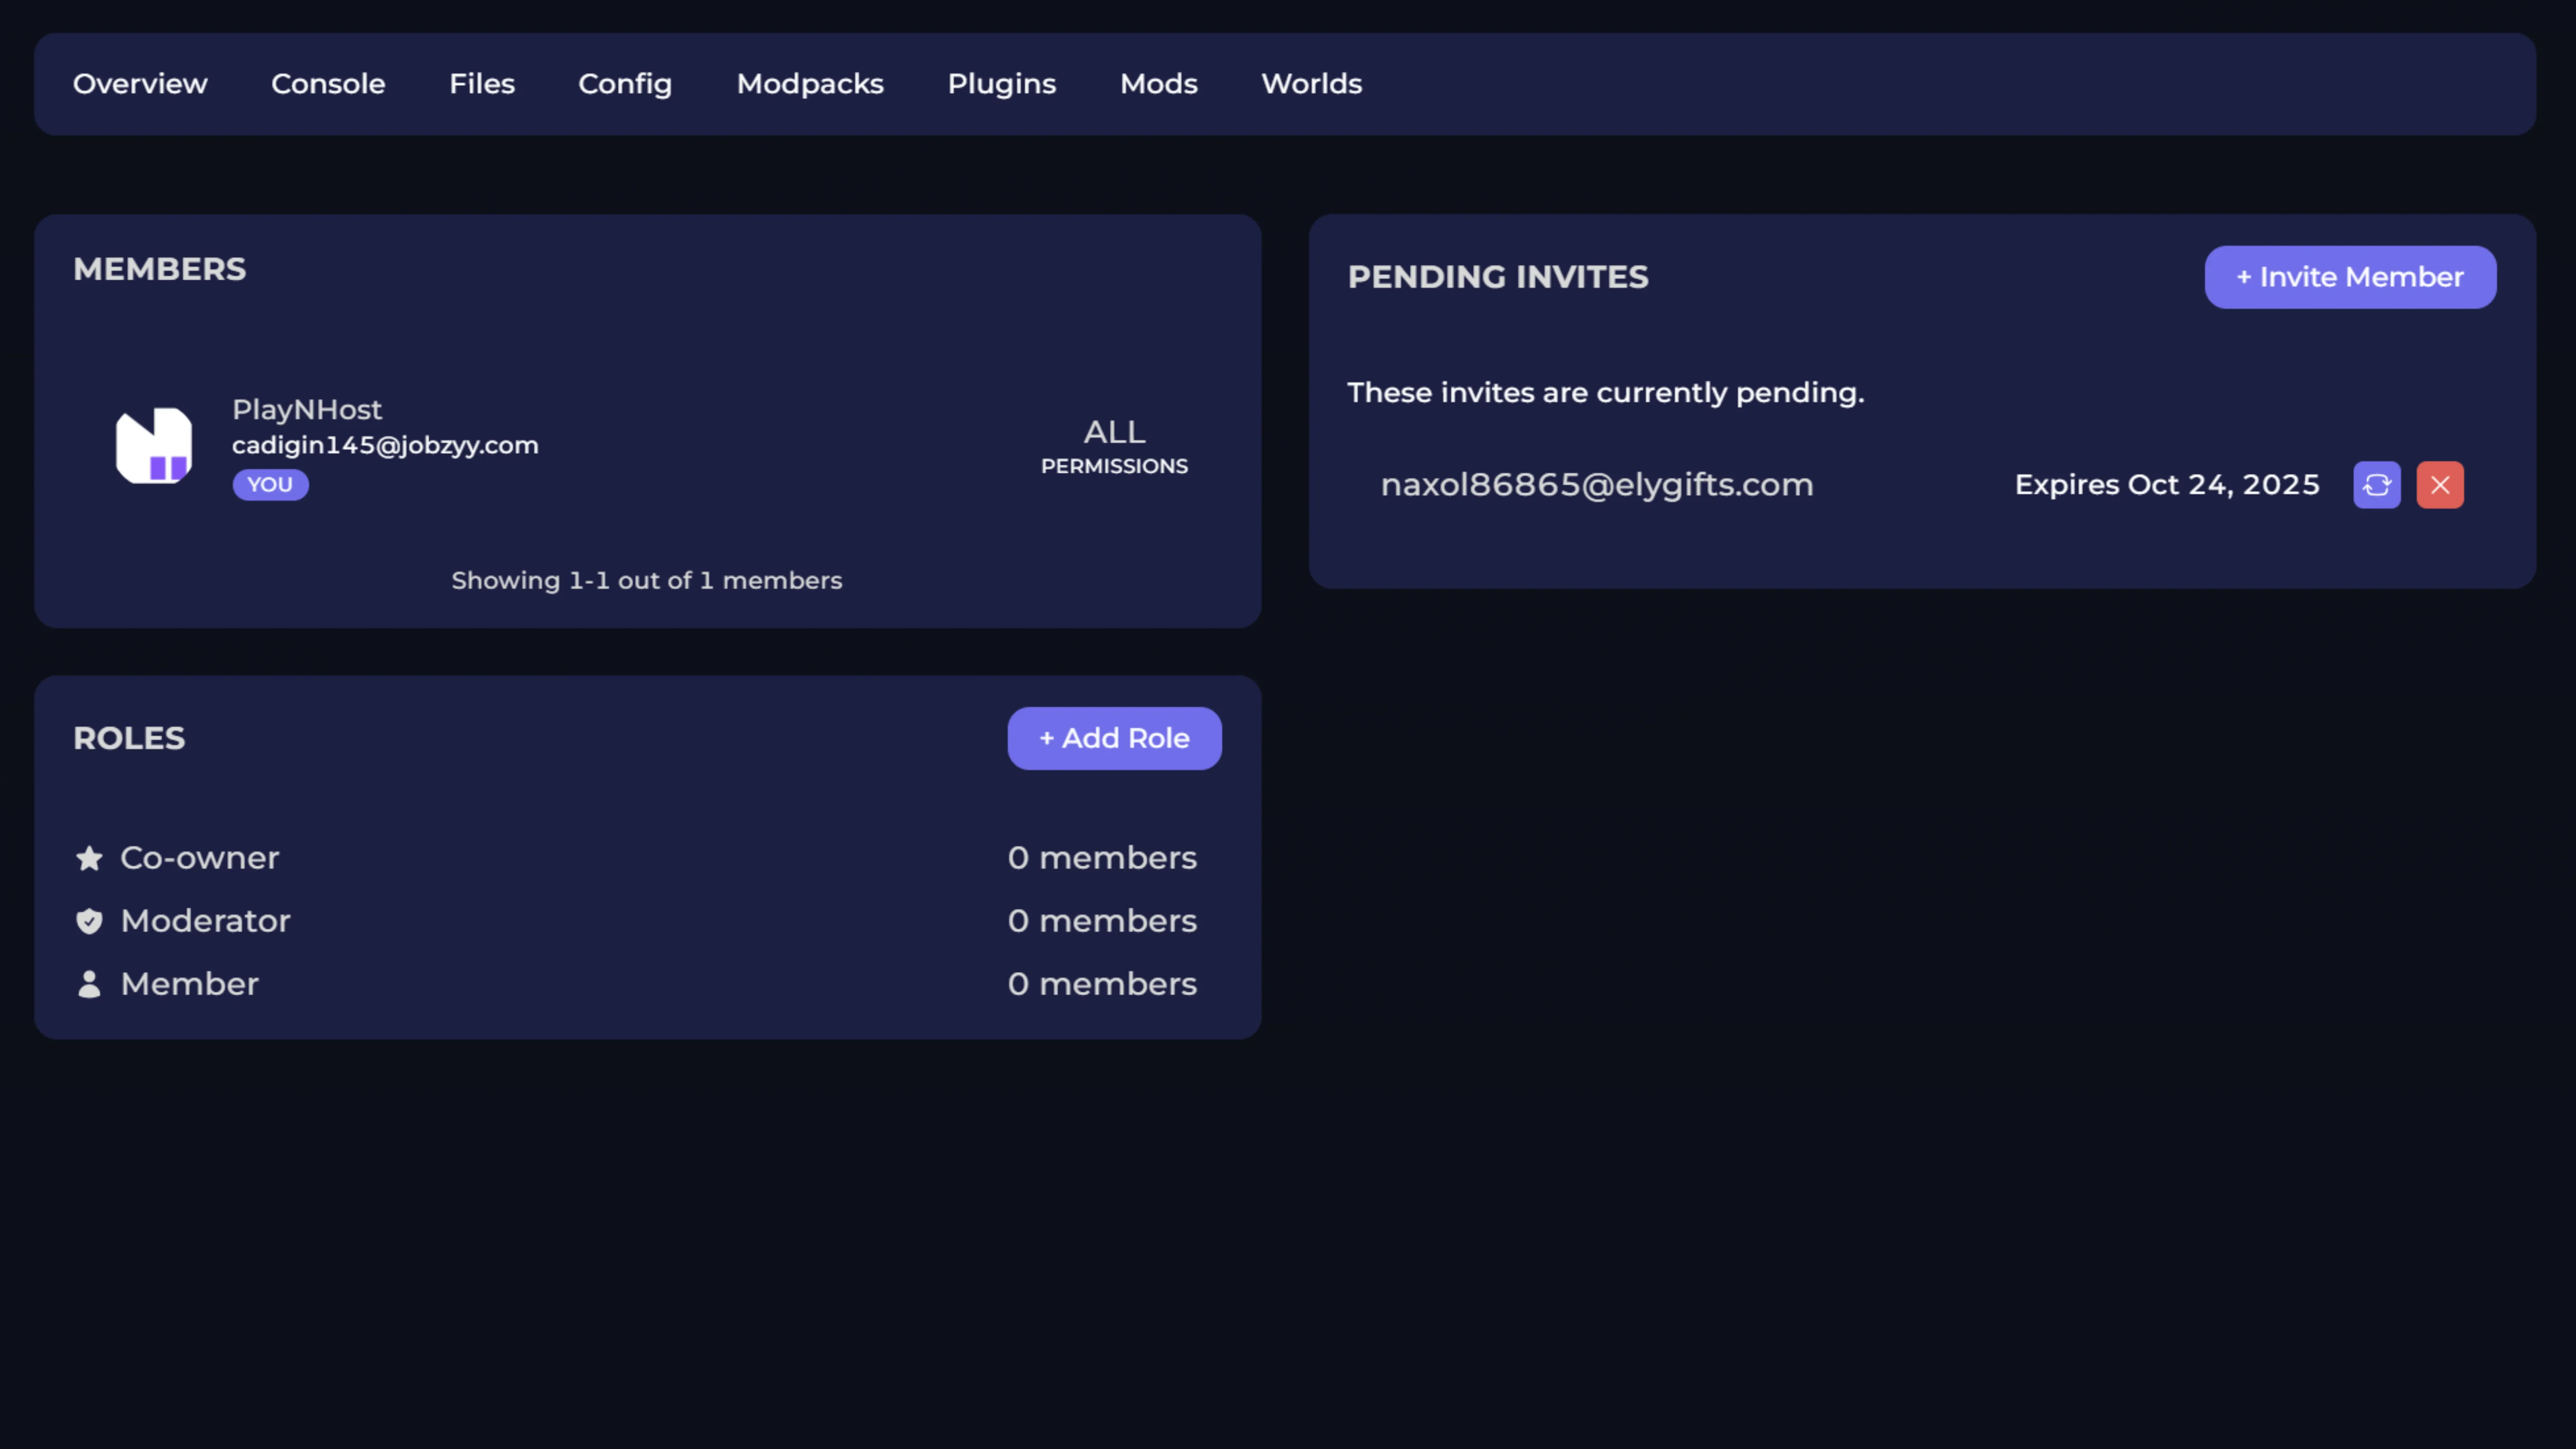Click the YOU badge under PlayNHost
This screenshot has width=2576, height=1449.
click(x=270, y=484)
